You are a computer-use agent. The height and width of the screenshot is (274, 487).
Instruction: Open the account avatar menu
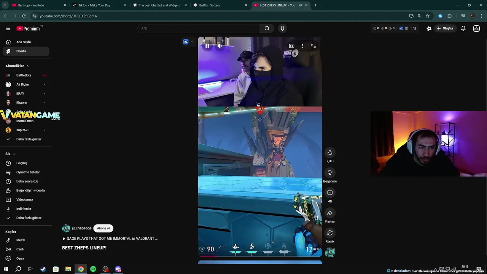(476, 29)
